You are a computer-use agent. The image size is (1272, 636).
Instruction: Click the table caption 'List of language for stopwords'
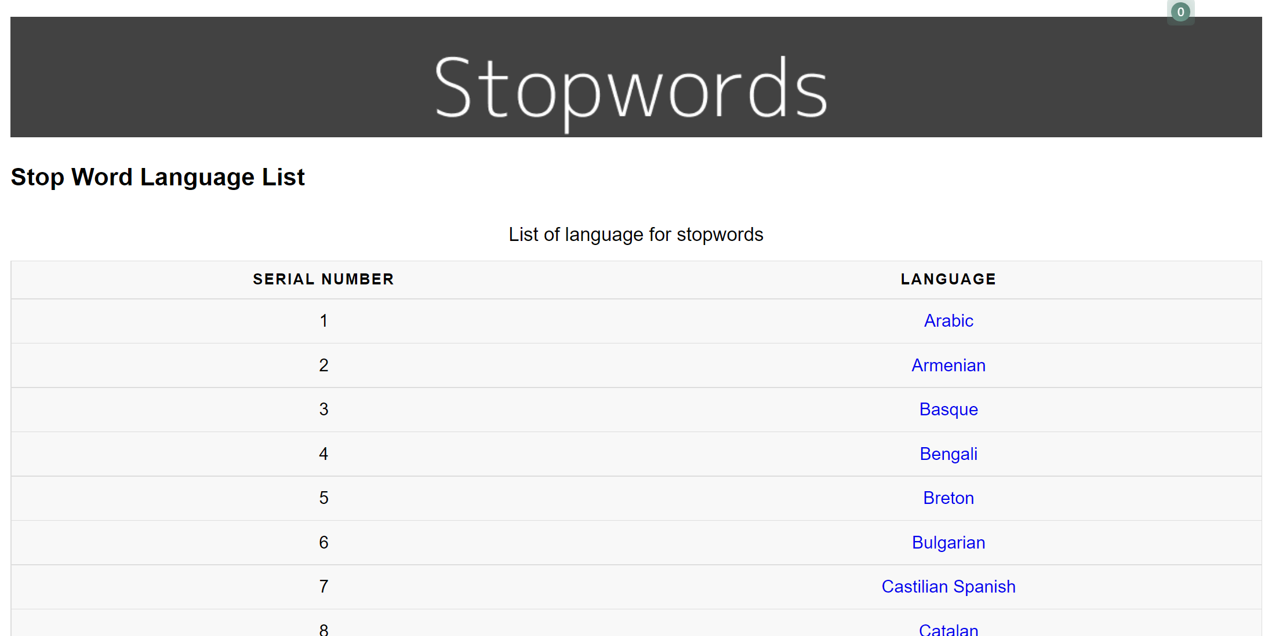636,235
